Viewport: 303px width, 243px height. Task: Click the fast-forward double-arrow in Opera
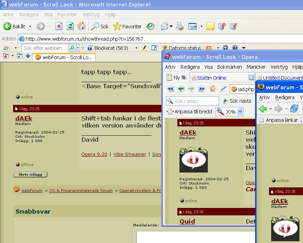202,89
